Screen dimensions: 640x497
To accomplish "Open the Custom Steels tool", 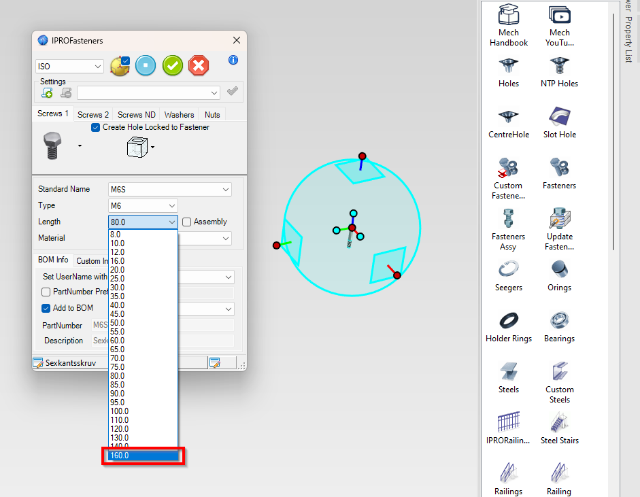I will (x=559, y=383).
